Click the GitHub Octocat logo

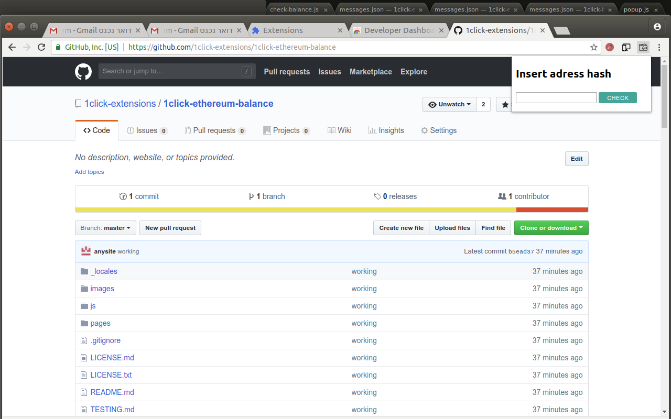click(83, 72)
